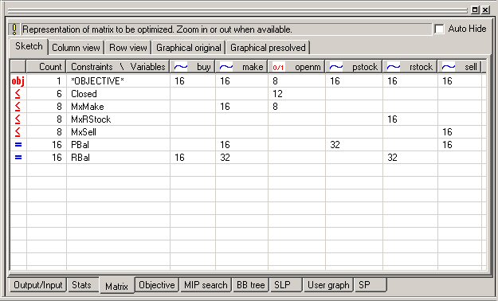Select the Closed constraint name
The height and width of the screenshot is (301, 498).
[84, 94]
